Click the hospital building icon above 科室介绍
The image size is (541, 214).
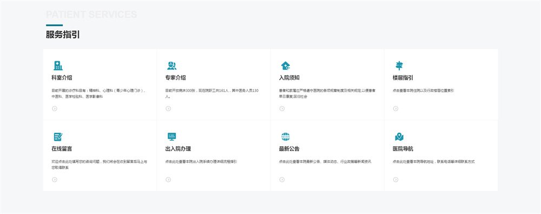coord(58,66)
